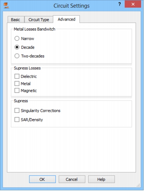The width and height of the screenshot is (144, 191).
Task: Click the resize grip in dialog corner
Action: tap(138, 185)
